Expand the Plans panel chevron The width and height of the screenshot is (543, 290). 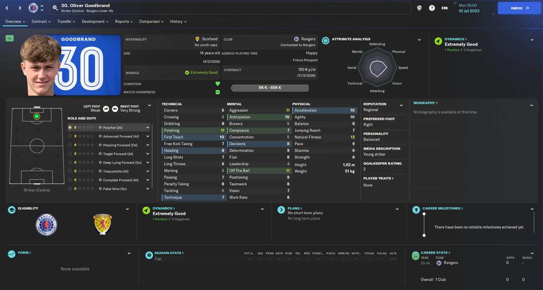[397, 209]
